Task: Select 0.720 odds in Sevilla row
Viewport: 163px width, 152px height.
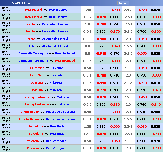Action: pos(115,24)
